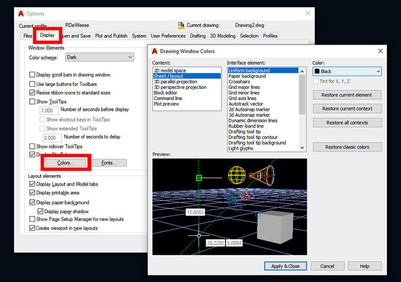
Task: Click the 2.000 seconds to delay field
Action: click(x=52, y=138)
